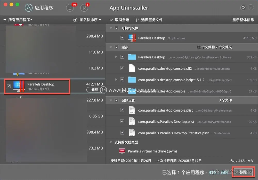Collapse the 偏好设置 section
The image size is (258, 180).
pos(111,100)
